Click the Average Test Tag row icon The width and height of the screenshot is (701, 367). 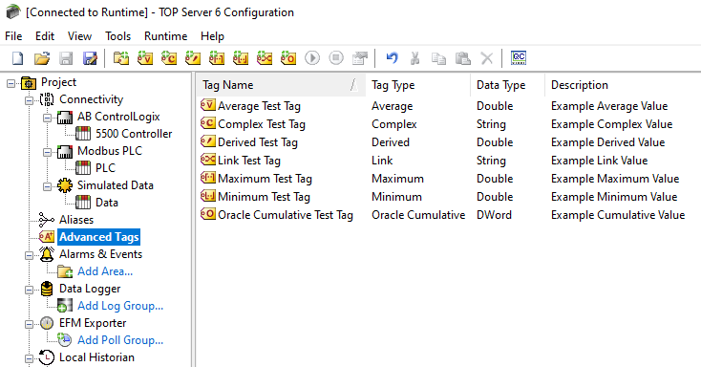point(208,105)
